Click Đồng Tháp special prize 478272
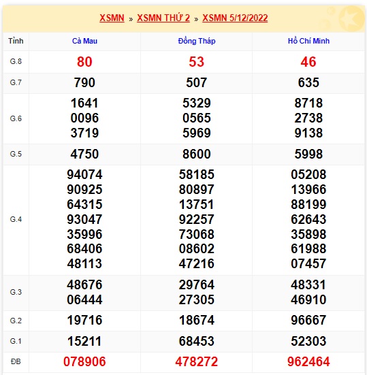 pyautogui.click(x=196, y=361)
